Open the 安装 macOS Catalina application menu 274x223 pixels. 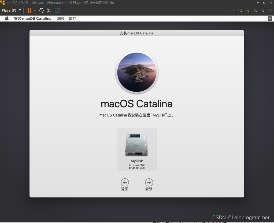33,19
